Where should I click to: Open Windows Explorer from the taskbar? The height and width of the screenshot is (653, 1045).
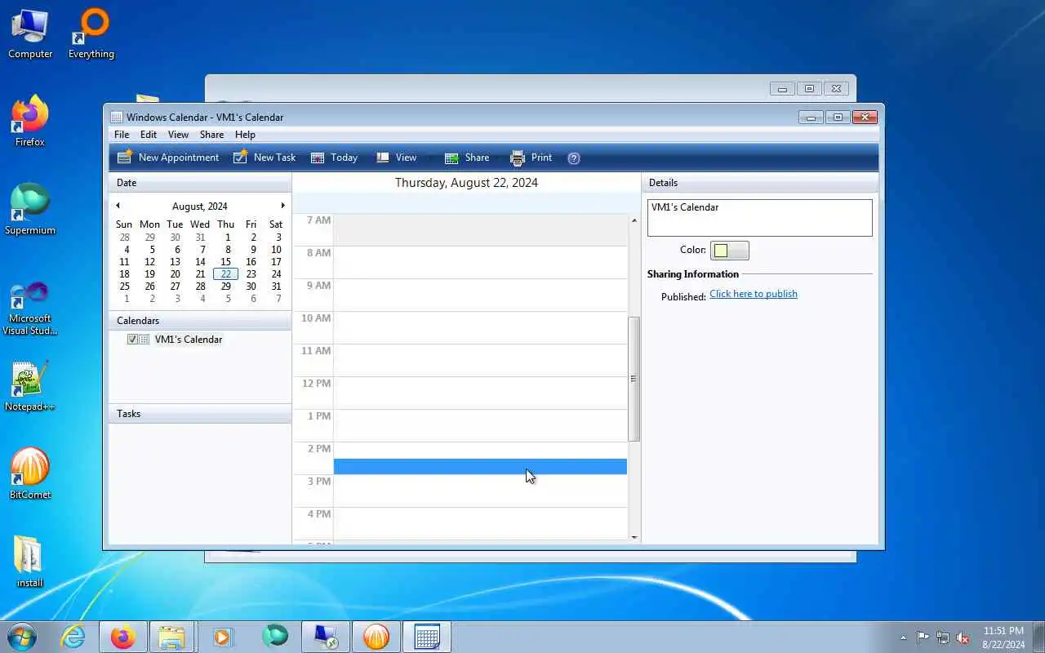pos(172,637)
